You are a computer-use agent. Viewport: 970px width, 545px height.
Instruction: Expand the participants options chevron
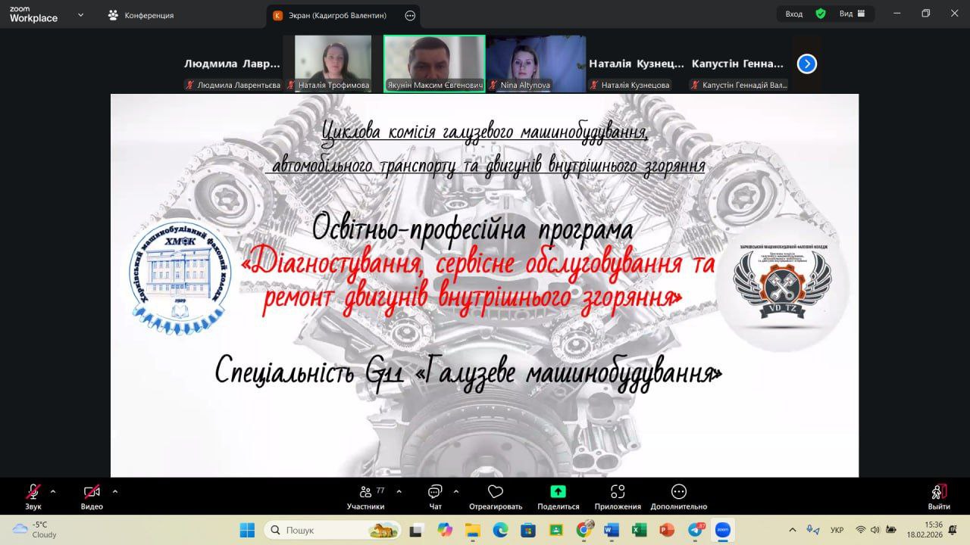(x=399, y=491)
